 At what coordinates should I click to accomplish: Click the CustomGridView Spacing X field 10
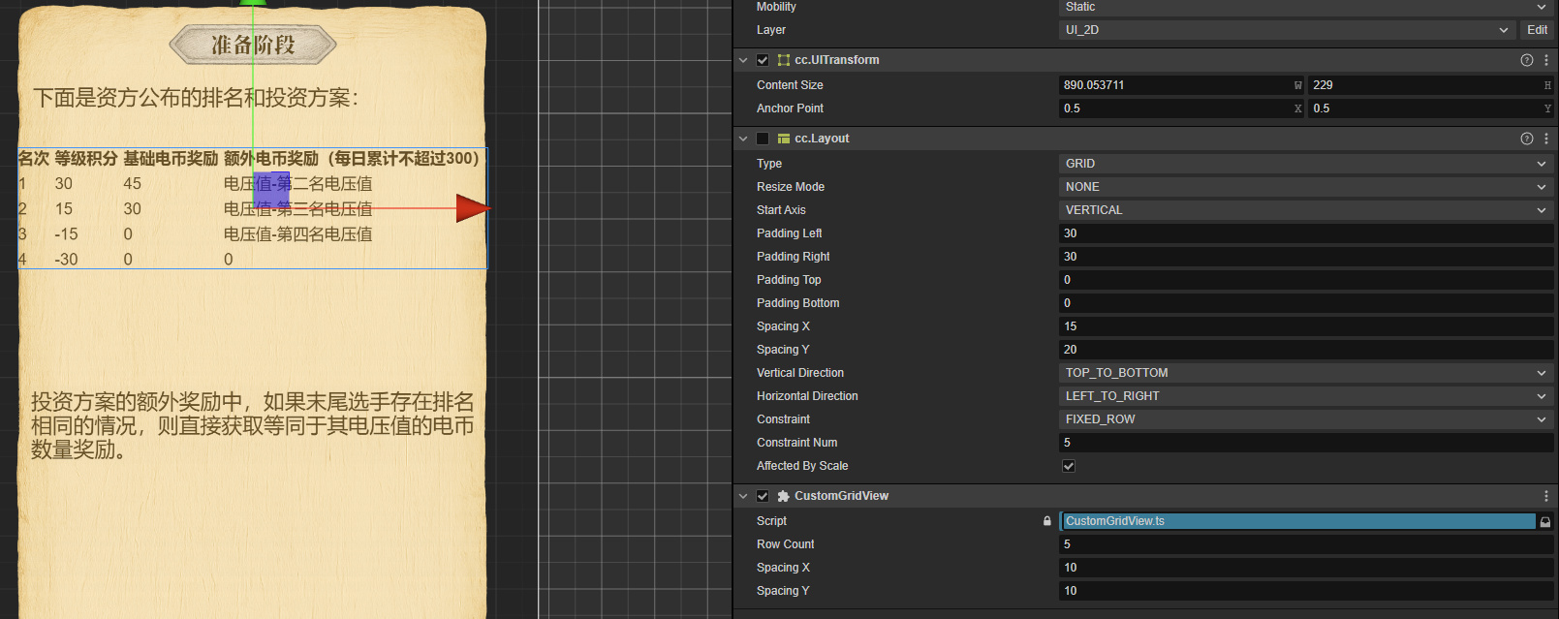pos(1306,568)
